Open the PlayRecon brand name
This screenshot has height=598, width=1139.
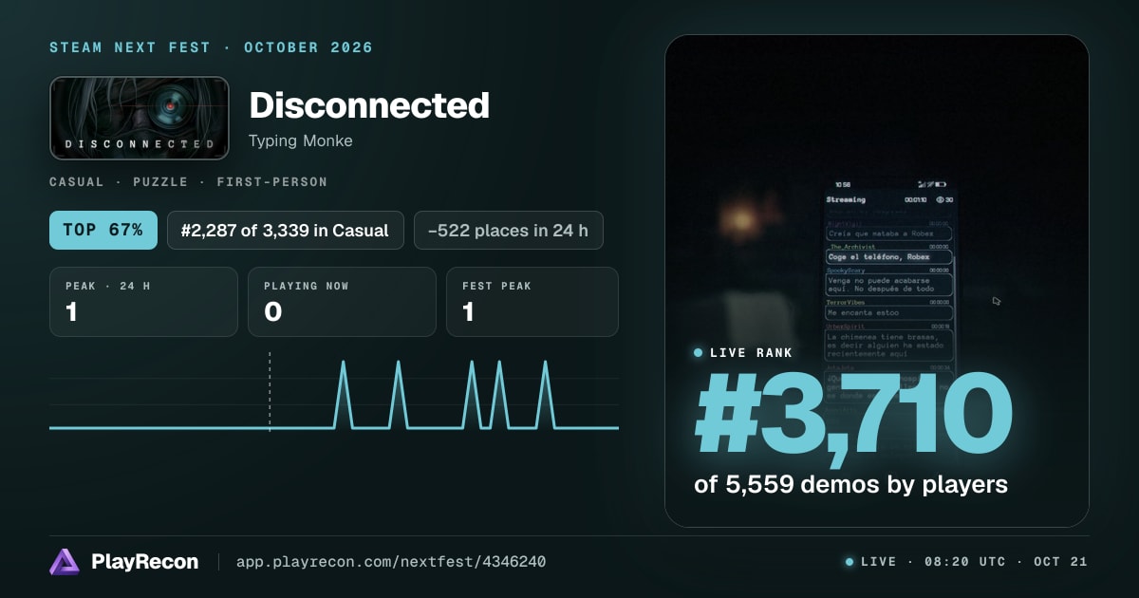pyautogui.click(x=144, y=562)
